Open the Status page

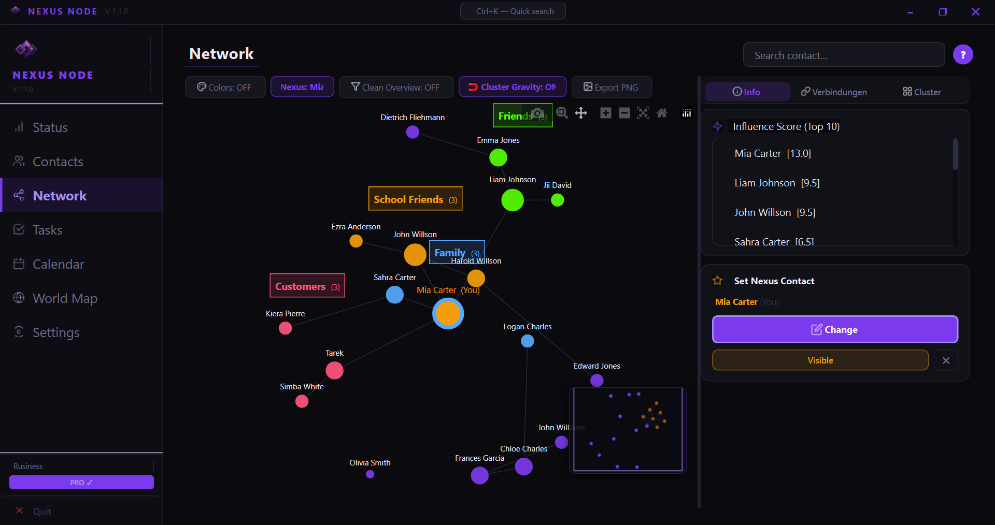(x=81, y=127)
